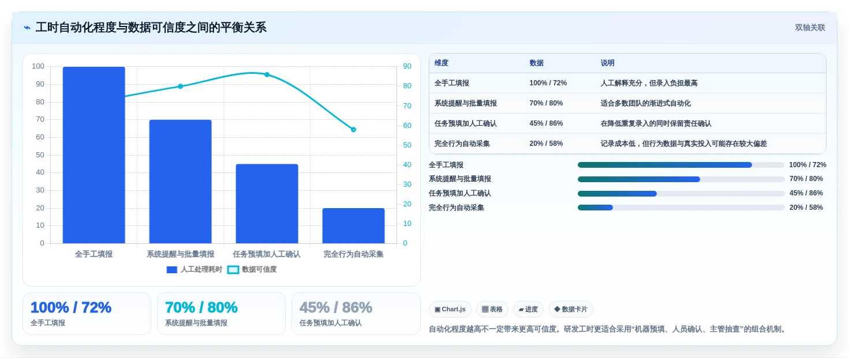Click the 双轴关联 label in the header

click(810, 28)
